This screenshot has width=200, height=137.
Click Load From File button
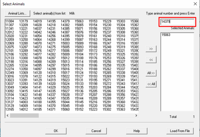click(x=180, y=131)
